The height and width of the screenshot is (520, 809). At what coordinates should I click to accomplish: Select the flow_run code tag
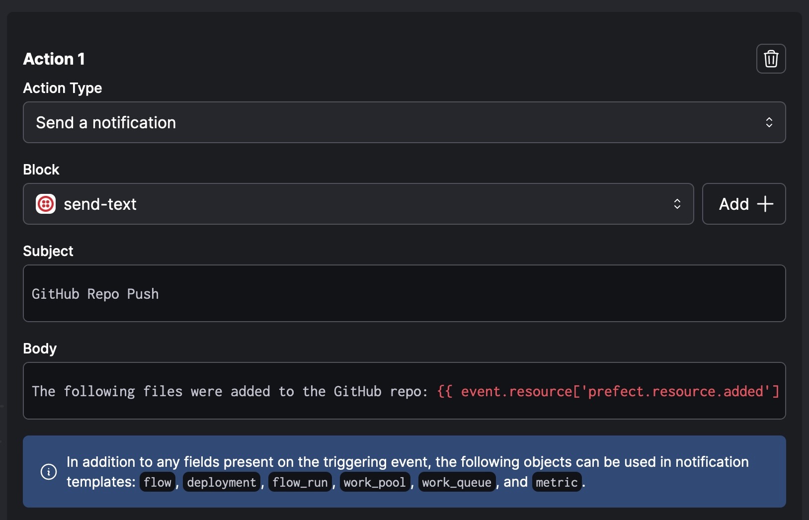point(300,482)
